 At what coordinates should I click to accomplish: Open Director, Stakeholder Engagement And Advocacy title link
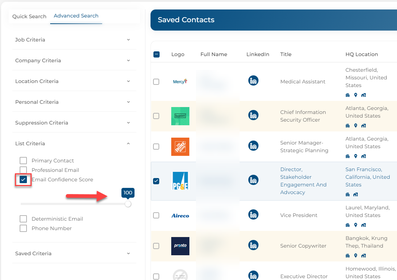click(303, 181)
